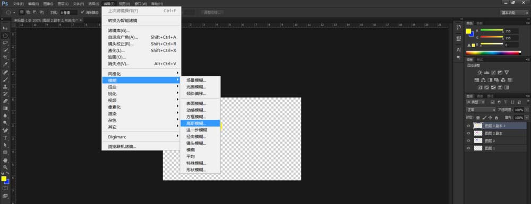This screenshot has height=204, width=531.
Task: Open the tool preset picker arrow
Action: 14,13
